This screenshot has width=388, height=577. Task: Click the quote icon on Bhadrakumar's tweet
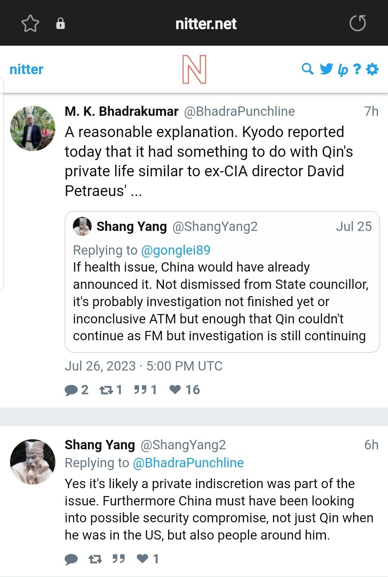click(x=140, y=390)
